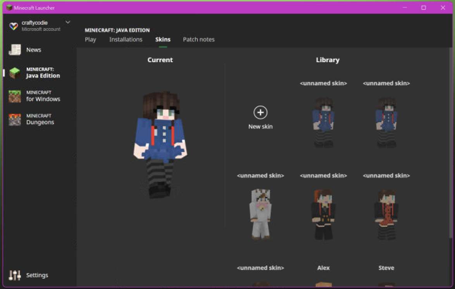
Task: Select the black and red striped-legs skin
Action: [x=386, y=214]
